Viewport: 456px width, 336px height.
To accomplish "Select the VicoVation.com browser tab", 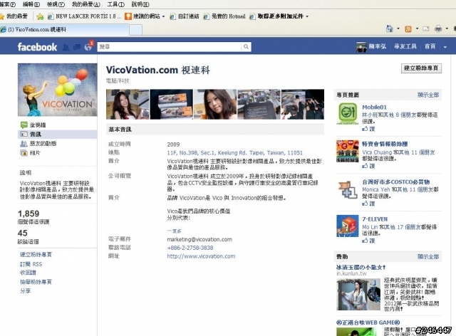I will pos(64,29).
